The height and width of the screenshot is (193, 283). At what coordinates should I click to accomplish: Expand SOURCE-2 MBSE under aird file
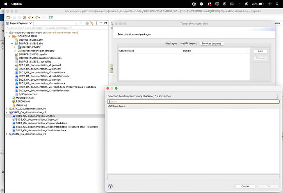(15, 47)
